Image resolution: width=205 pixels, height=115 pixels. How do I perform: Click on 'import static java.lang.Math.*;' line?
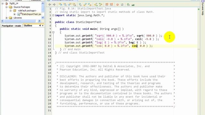click(x=80, y=15)
